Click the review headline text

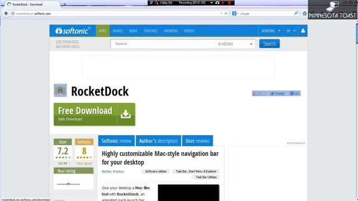point(160,157)
